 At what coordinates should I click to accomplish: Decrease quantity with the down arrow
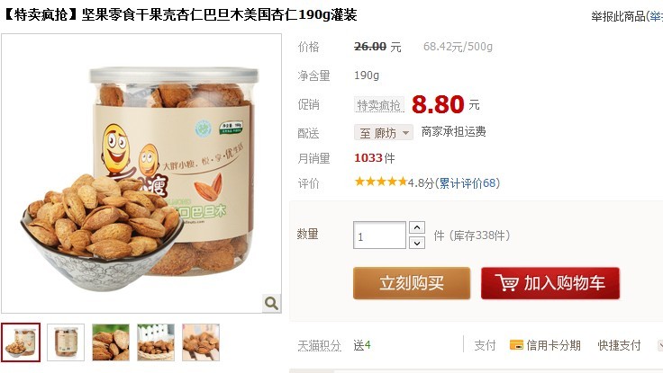tap(417, 243)
